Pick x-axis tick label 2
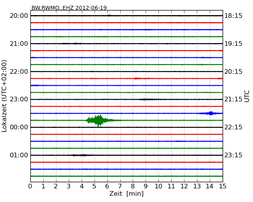253x202 pixels. 56,186
